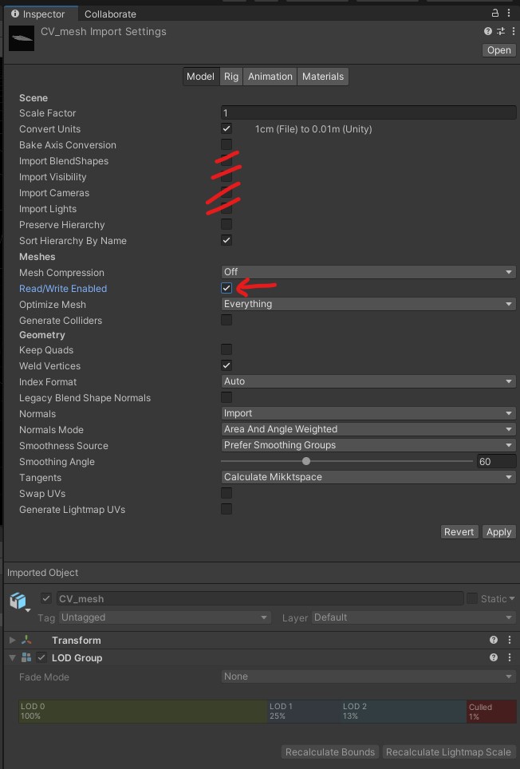Open the Normals Mode dropdown
The height and width of the screenshot is (769, 520).
click(368, 429)
